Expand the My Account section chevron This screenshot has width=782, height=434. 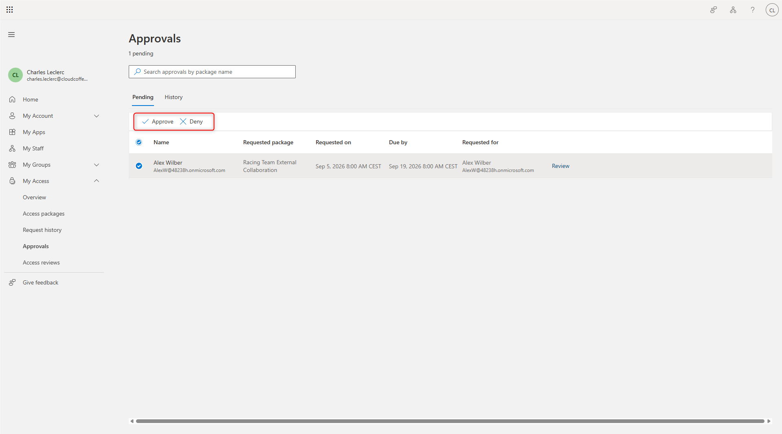point(97,116)
